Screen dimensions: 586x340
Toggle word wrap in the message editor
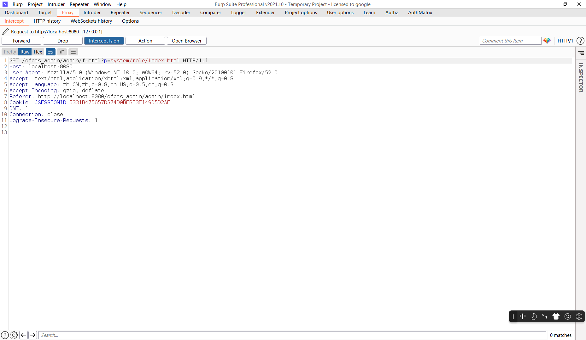click(x=50, y=52)
